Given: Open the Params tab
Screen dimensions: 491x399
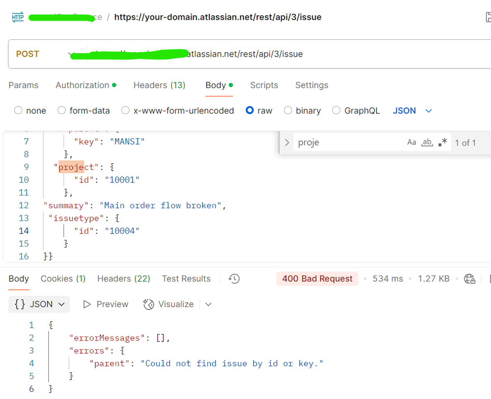Looking at the screenshot, I should click(x=24, y=85).
